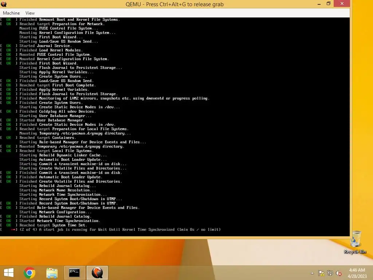This screenshot has width=373, height=280.
Task: Open the clock showing 4:46 AM
Action: [357, 273]
